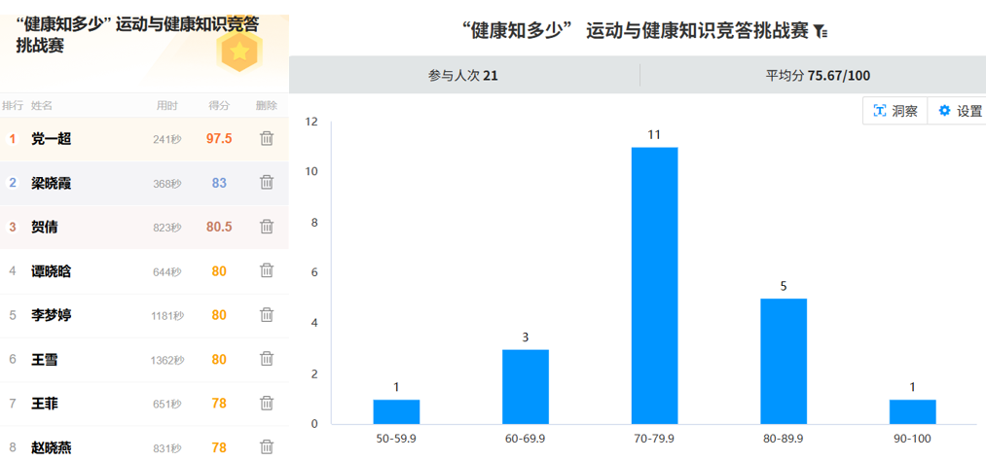Open filter icon next to chart title
The height and width of the screenshot is (461, 986).
(x=821, y=31)
